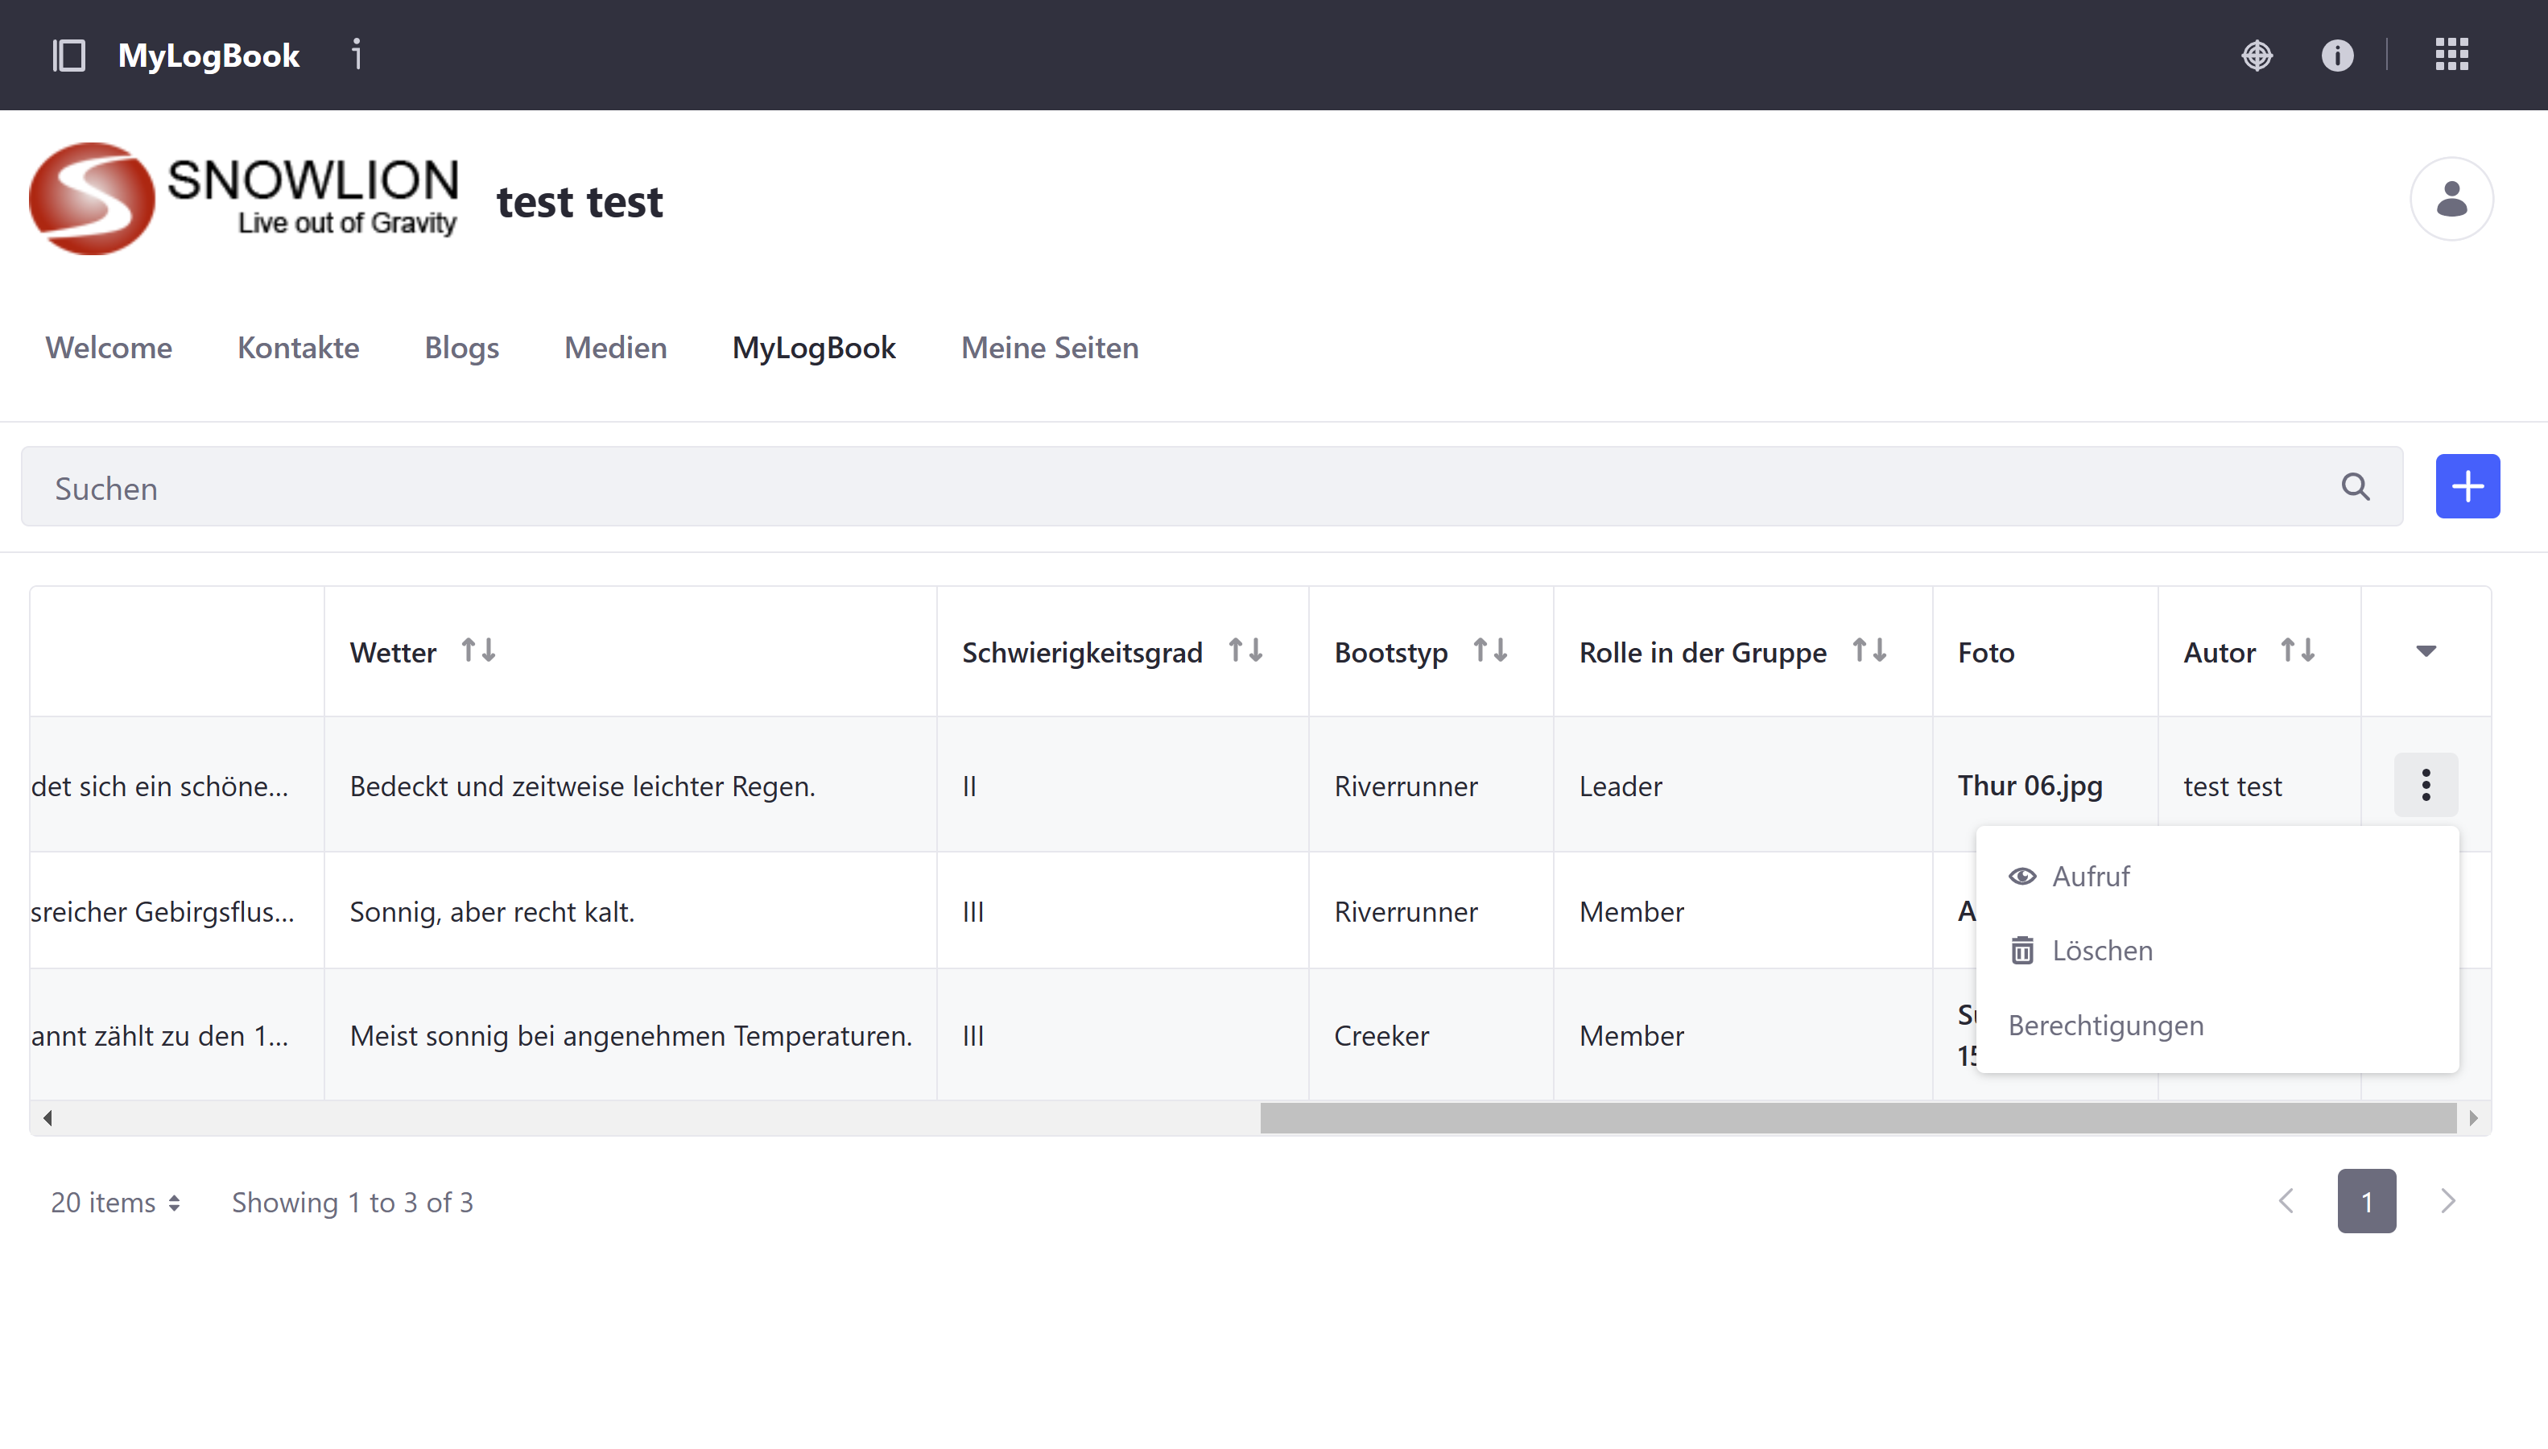Click the Snowlion logo

[x=245, y=199]
